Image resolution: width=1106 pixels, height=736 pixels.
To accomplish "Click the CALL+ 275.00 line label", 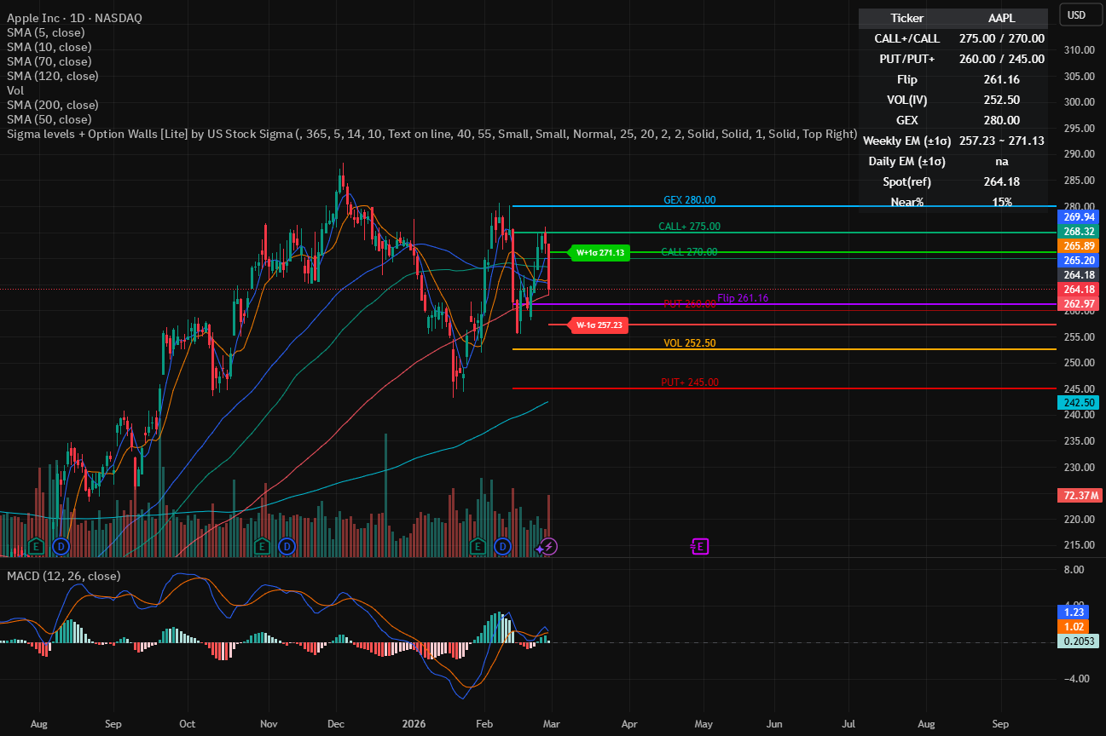I will click(x=690, y=227).
